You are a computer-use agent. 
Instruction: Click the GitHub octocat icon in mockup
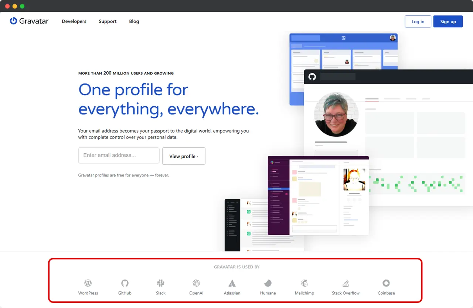pos(312,77)
